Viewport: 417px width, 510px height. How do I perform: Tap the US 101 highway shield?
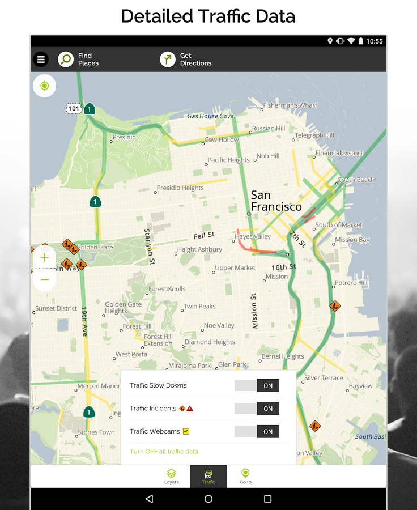pos(74,108)
